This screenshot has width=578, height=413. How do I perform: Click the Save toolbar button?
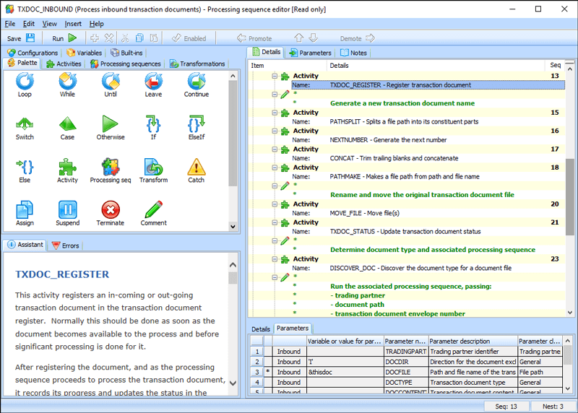coord(20,38)
